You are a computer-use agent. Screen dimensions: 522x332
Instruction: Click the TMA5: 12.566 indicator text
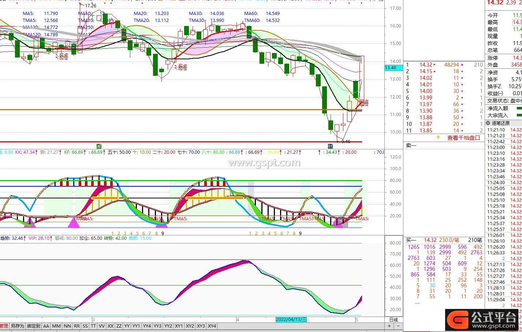pyautogui.click(x=40, y=20)
